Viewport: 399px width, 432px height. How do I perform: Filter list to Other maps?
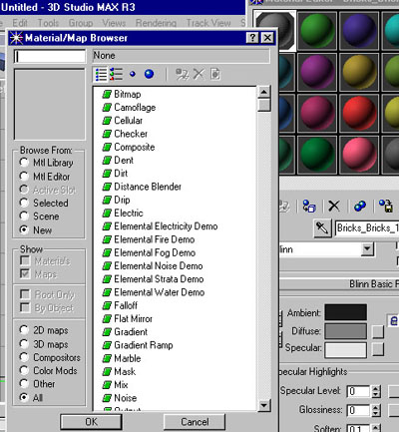37,384
